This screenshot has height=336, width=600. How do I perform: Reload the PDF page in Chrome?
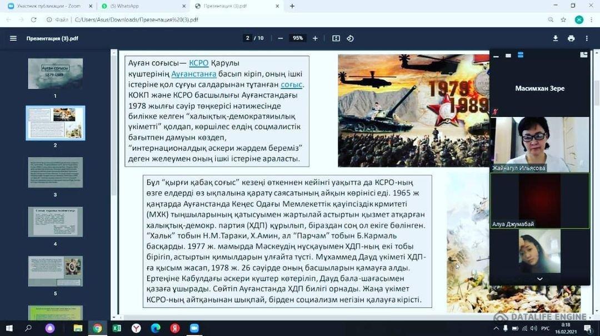[34, 18]
